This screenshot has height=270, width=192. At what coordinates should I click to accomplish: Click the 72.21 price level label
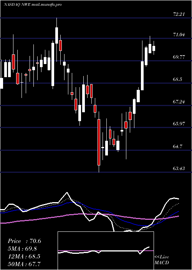coord(179,14)
